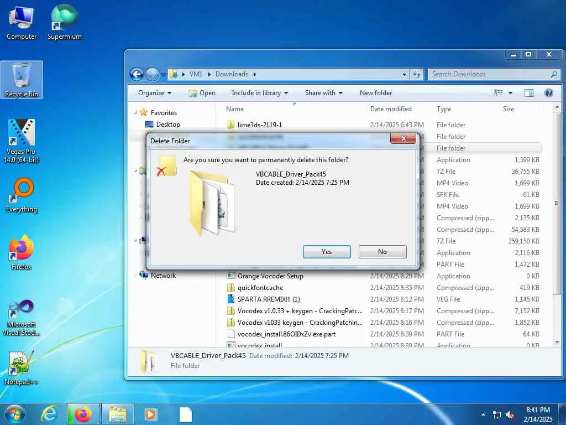Click the VM1 breadcrumb in address bar
The width and height of the screenshot is (566, 425).
point(196,74)
